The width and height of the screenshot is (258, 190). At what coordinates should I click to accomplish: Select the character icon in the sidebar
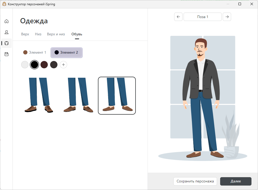click(x=6, y=32)
